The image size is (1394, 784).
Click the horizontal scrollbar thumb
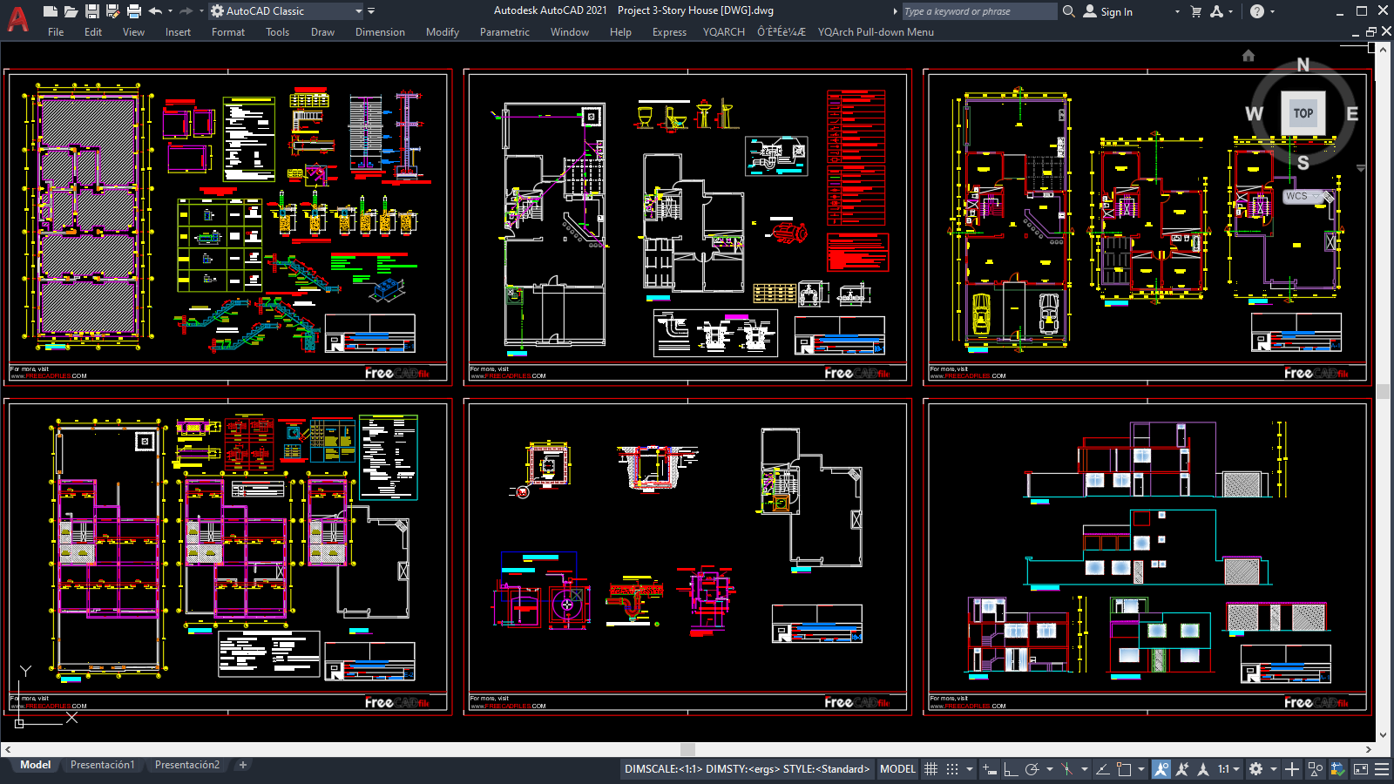pos(687,749)
